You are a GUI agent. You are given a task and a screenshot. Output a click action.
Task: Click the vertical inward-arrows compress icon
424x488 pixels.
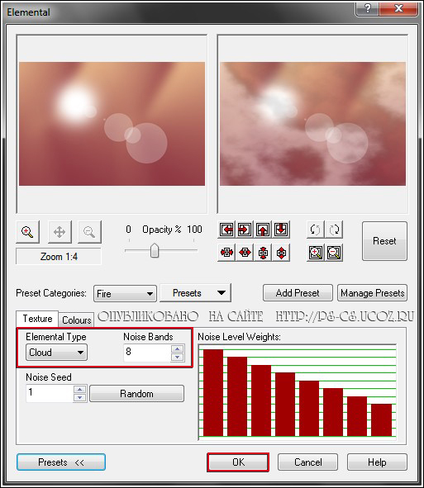point(263,253)
